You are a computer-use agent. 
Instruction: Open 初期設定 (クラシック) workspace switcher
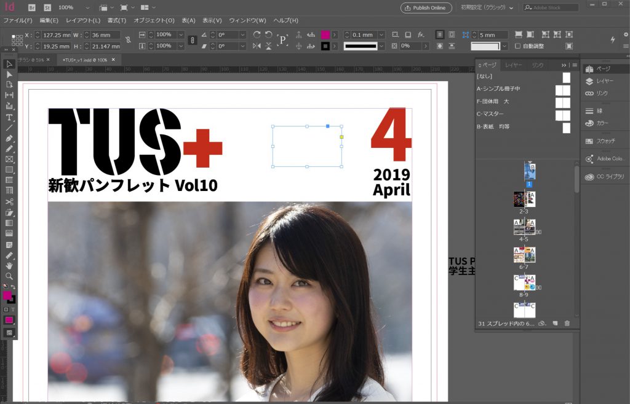pyautogui.click(x=487, y=7)
